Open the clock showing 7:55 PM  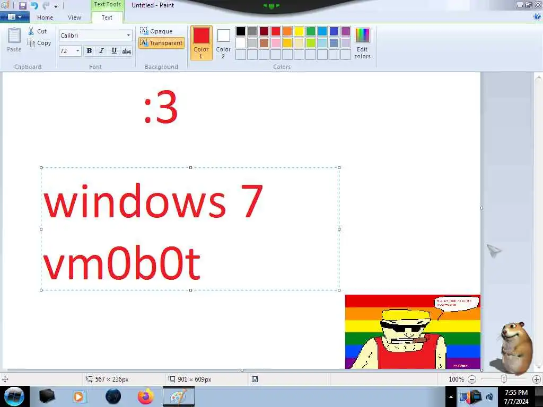point(516,397)
